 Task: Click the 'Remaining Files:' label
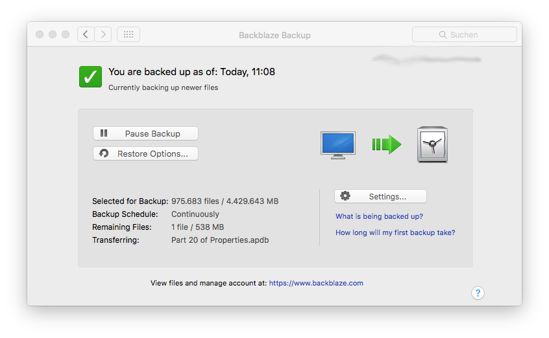[122, 227]
